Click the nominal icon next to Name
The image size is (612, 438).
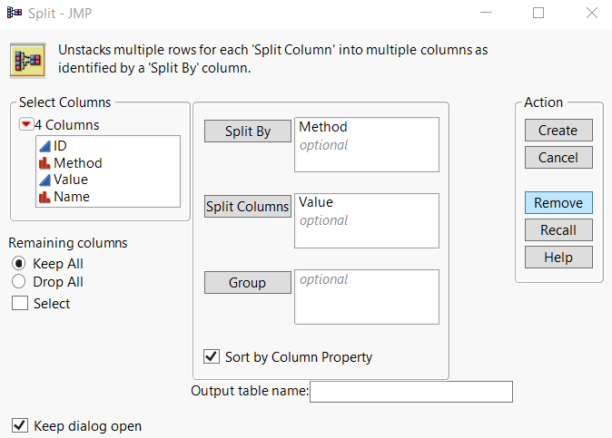pos(44,197)
